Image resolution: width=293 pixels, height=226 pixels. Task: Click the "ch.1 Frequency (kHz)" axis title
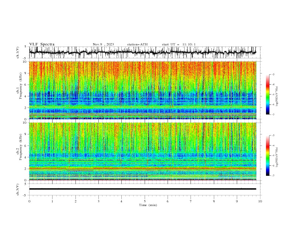click(20, 86)
